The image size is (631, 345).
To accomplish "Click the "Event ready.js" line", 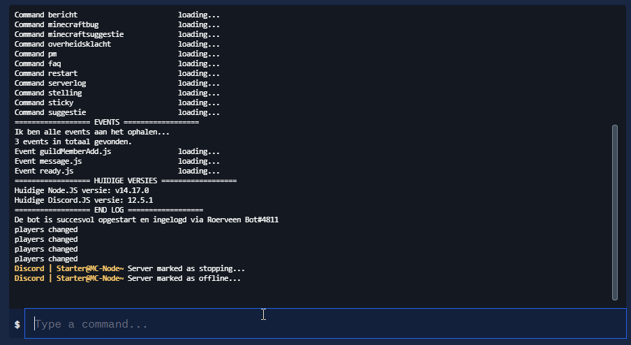I will point(44,171).
